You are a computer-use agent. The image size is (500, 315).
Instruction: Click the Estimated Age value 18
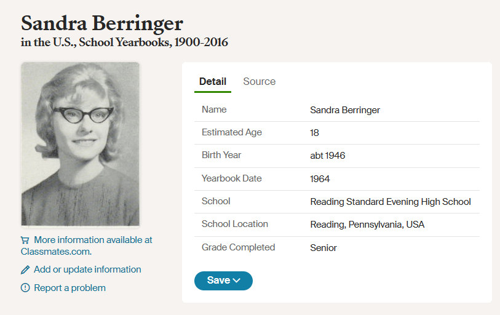314,133
